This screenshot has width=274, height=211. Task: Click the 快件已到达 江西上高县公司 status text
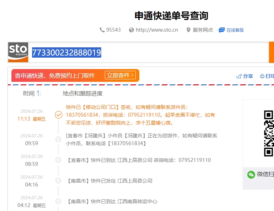pos(139,160)
